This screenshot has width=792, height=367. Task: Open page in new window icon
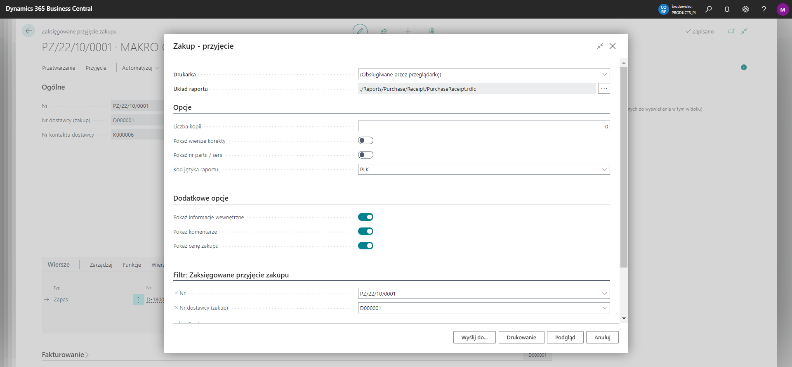[731, 31]
